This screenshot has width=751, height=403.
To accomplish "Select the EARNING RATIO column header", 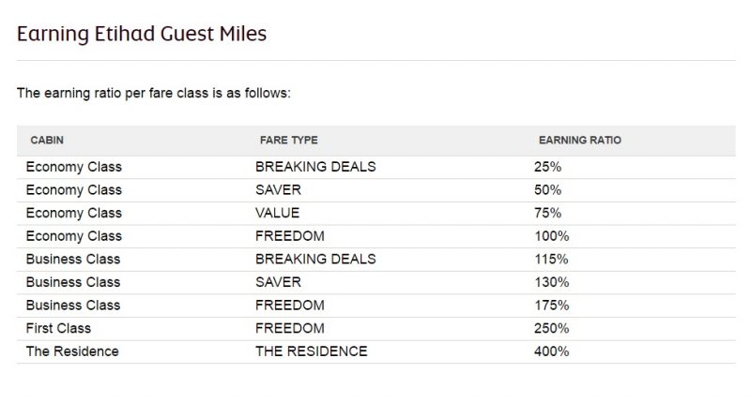I will tap(580, 140).
